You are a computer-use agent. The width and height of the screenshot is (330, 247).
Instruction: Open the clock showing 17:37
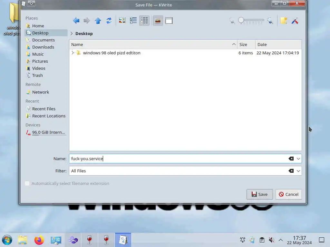299,240
